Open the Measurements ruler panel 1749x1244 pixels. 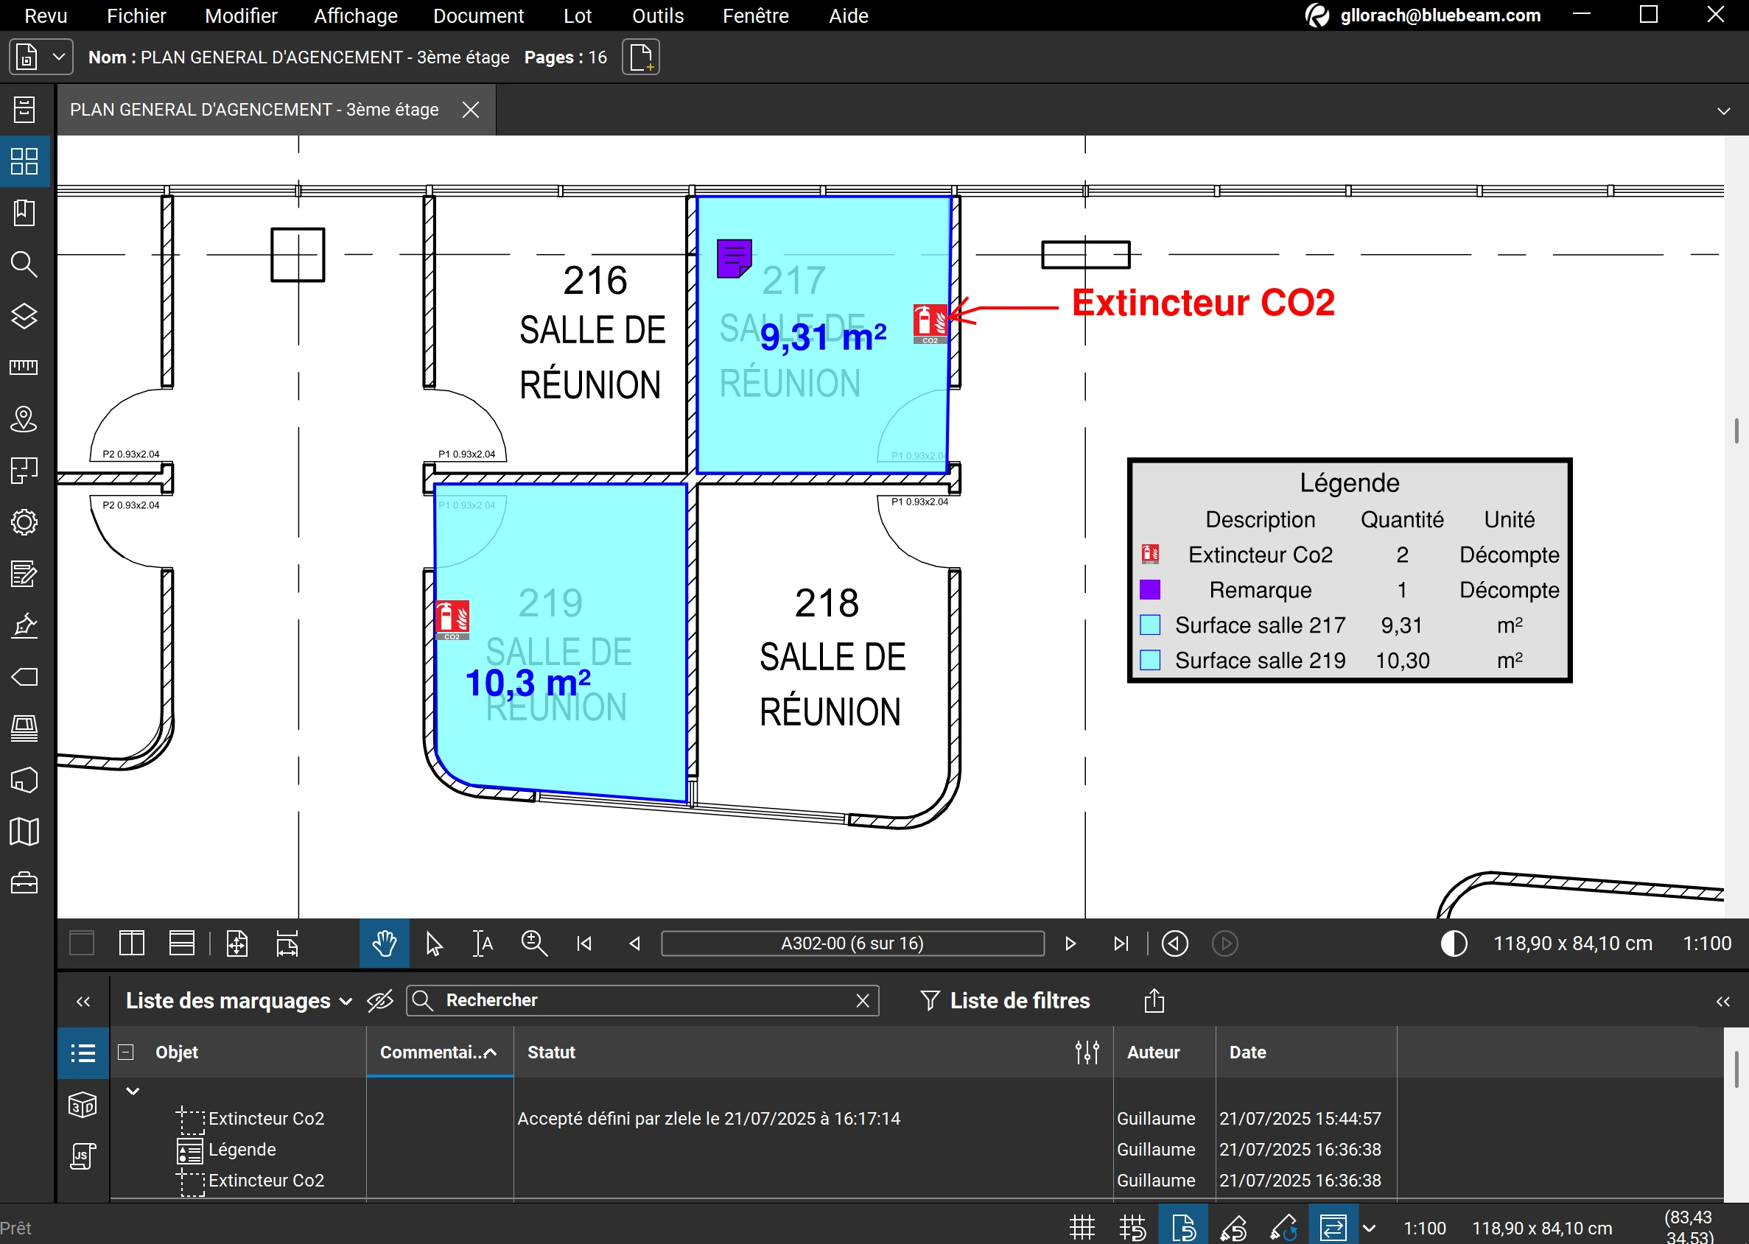click(x=24, y=367)
